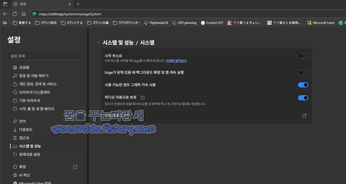This screenshot has width=346, height=184.
Task: Open the favorites bar leftmost icon
Action: pyautogui.click(x=5, y=23)
